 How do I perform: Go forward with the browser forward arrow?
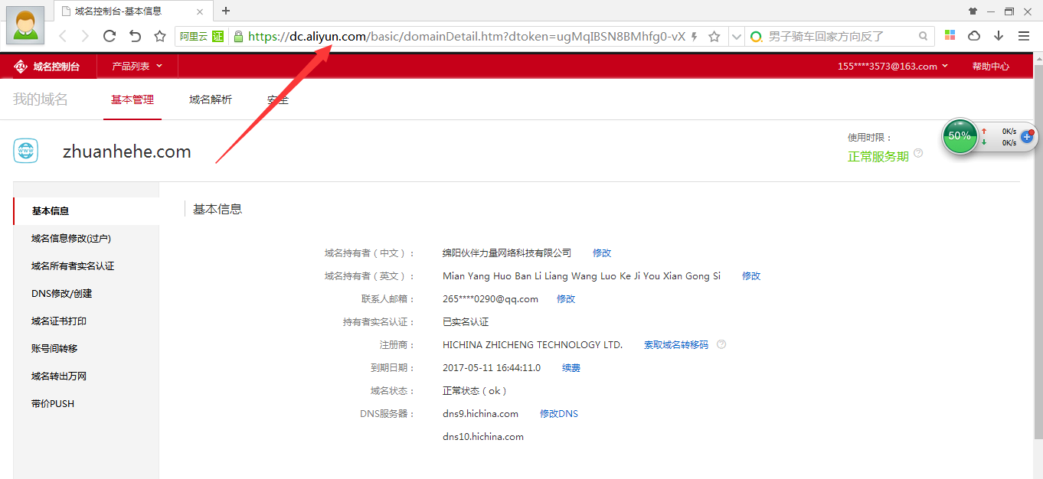(x=85, y=36)
